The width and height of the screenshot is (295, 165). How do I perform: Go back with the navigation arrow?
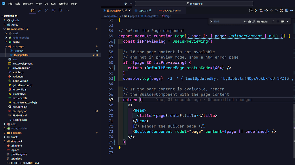click(126, 4)
